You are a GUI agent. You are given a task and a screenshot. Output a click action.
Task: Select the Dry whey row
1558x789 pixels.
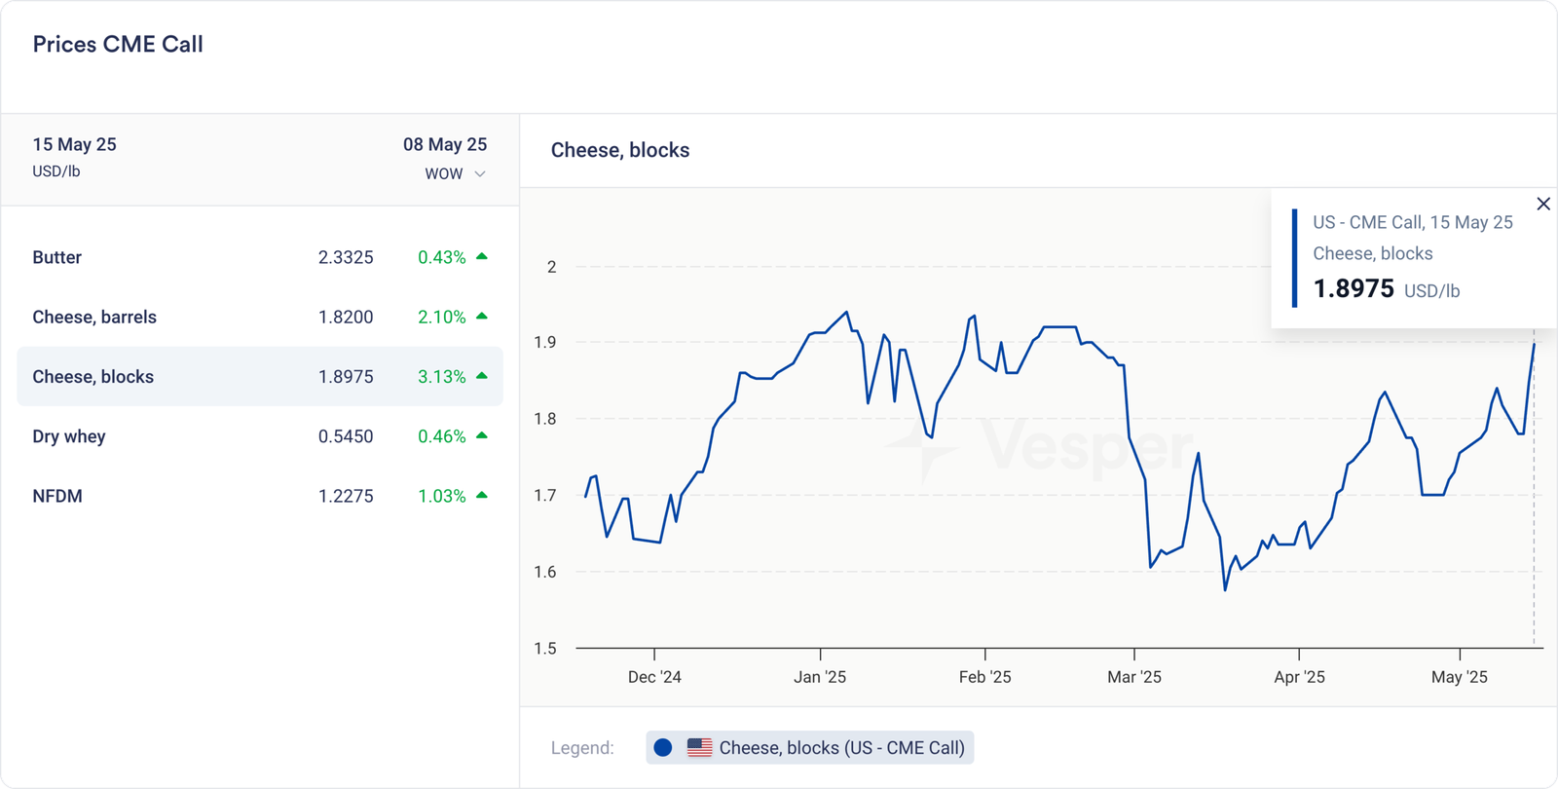259,436
